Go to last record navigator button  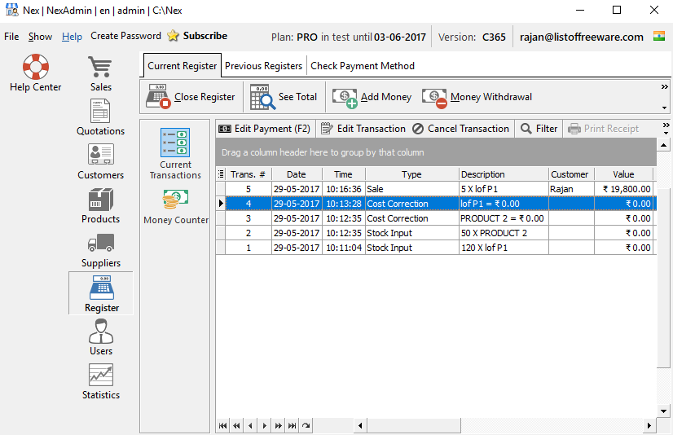click(x=292, y=425)
